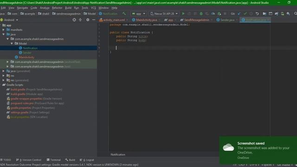This screenshot has height=167, width=297.
Task: Open the Logcat tool window
Action: pyautogui.click(x=87, y=160)
